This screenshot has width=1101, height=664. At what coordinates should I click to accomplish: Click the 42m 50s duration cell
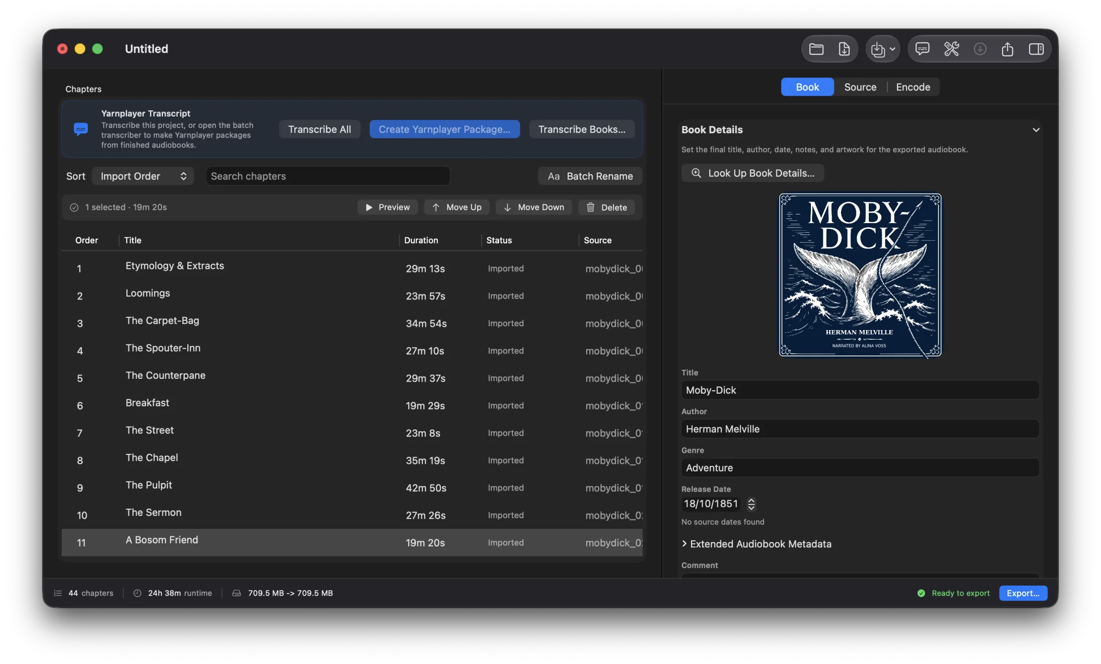(x=426, y=488)
